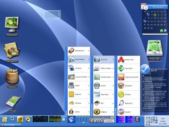Select the Мультимедиа menu entry
The height and width of the screenshot is (127, 169).
(79, 59)
